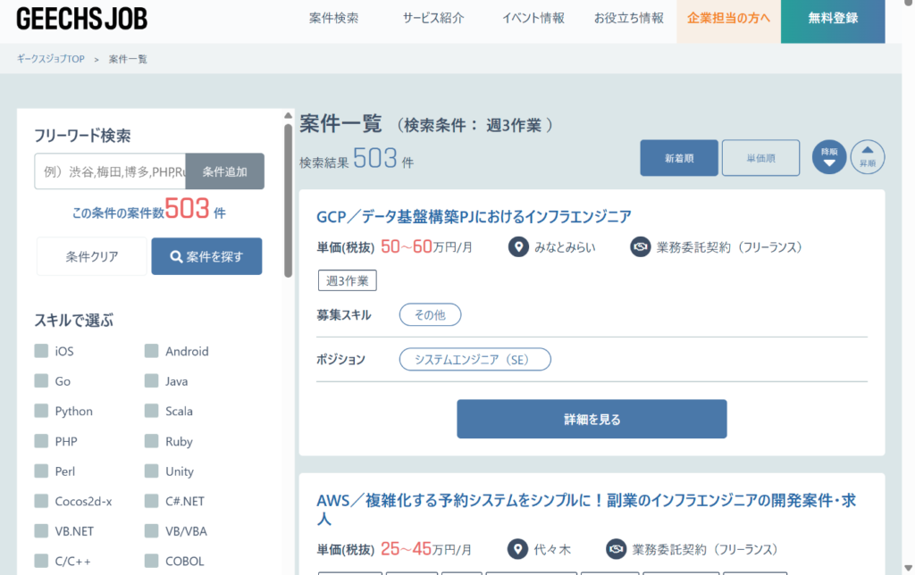This screenshot has width=915, height=575.
Task: Click handshake icon beside 業務委託契約 in GCP listing
Action: coord(640,246)
